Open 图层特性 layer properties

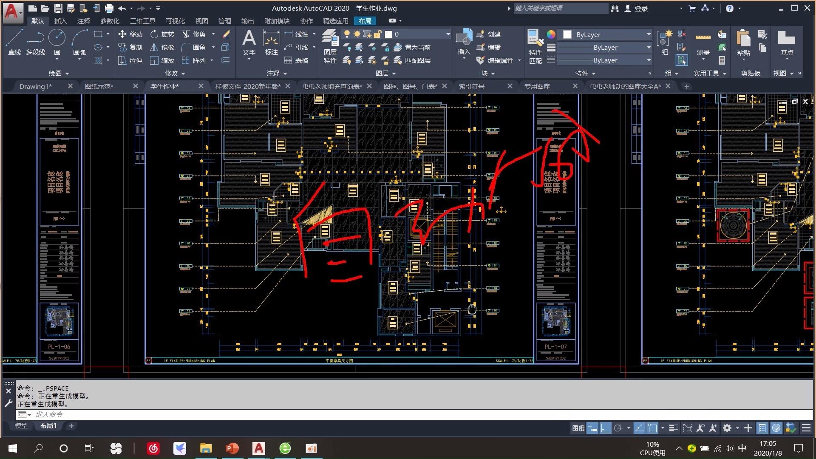[x=330, y=46]
